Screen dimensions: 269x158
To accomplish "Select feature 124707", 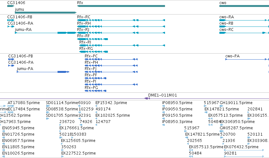I will click(103, 122).
